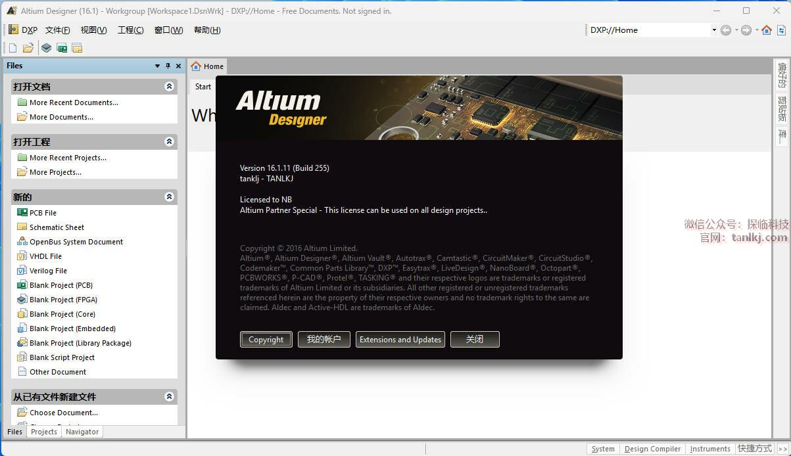Click the yellow workspace window toolbar icon
The image size is (791, 456).
pyautogui.click(x=77, y=47)
